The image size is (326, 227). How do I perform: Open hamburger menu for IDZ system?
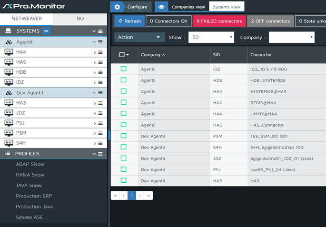pyautogui.click(x=100, y=82)
